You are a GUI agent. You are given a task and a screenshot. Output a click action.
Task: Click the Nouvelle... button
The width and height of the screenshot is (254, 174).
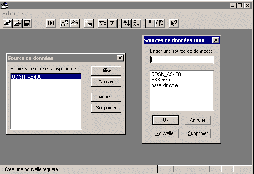point(166,133)
